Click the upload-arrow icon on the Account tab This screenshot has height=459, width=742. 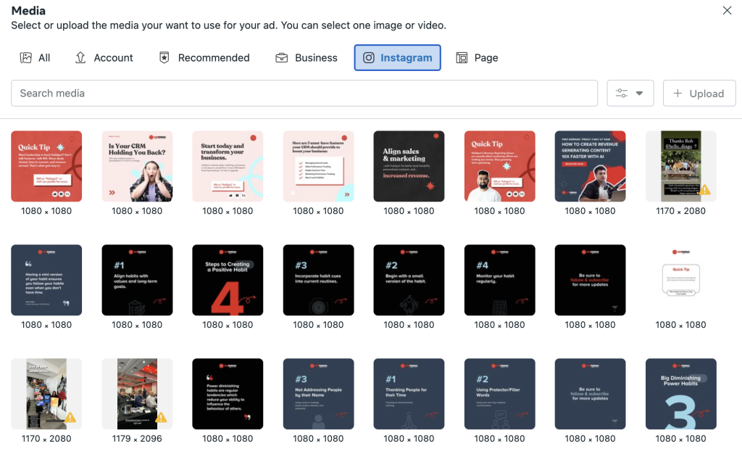click(x=83, y=57)
